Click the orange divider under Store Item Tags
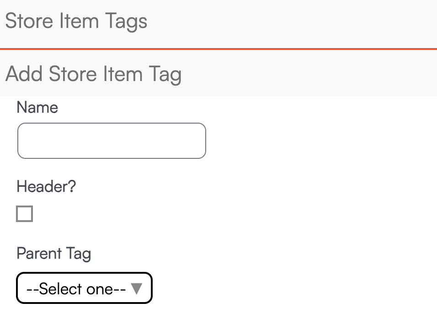 click(x=218, y=49)
